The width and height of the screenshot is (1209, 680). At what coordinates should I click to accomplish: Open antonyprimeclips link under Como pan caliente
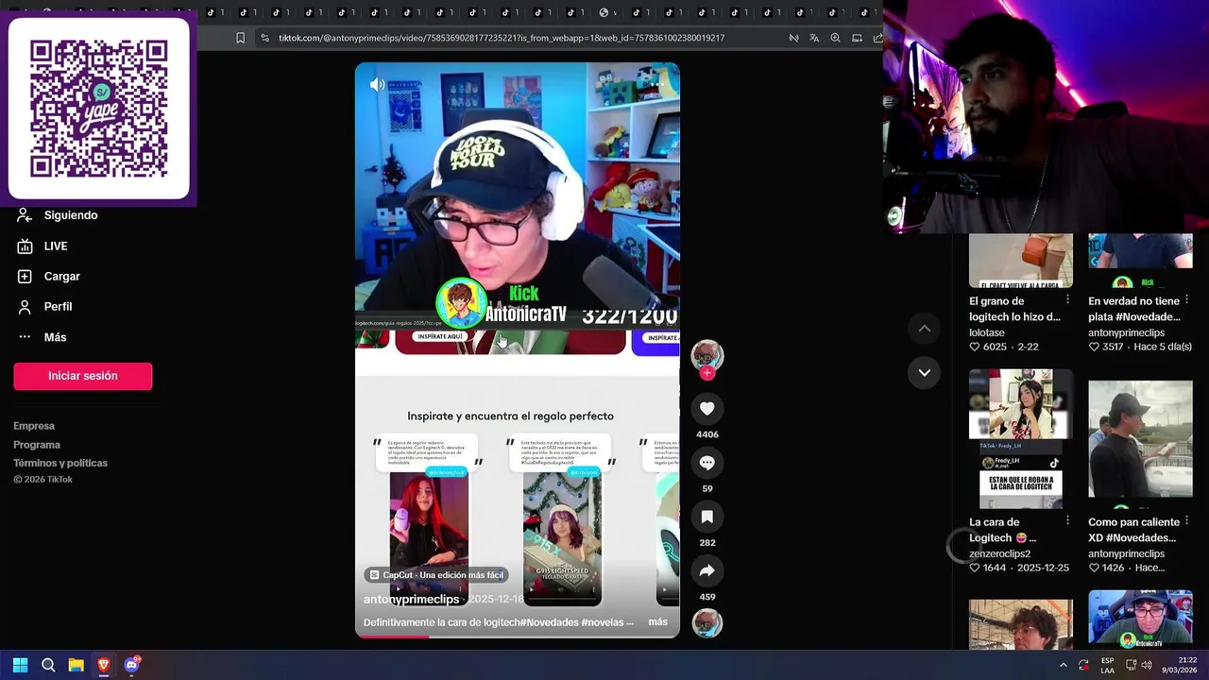1126,553
